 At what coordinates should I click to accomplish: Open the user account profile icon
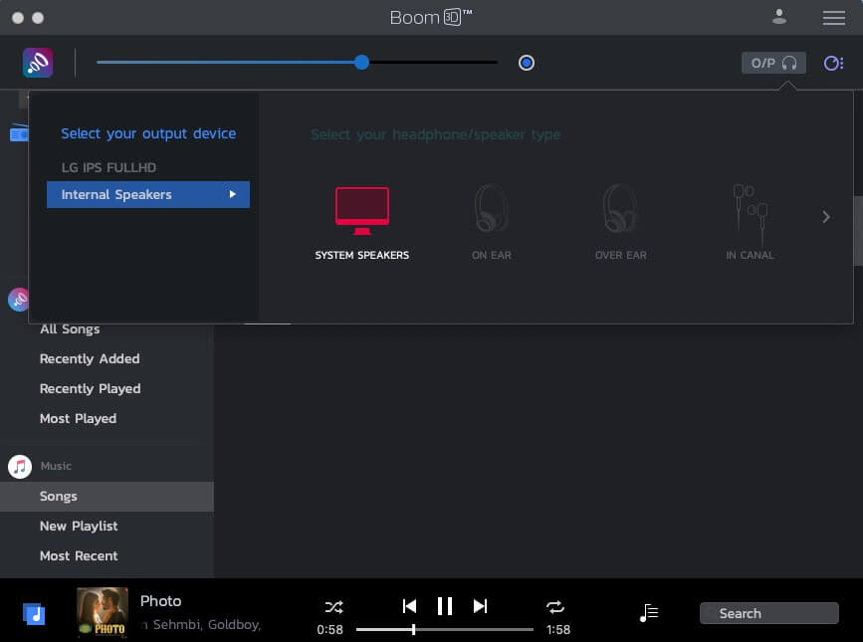pyautogui.click(x=778, y=17)
